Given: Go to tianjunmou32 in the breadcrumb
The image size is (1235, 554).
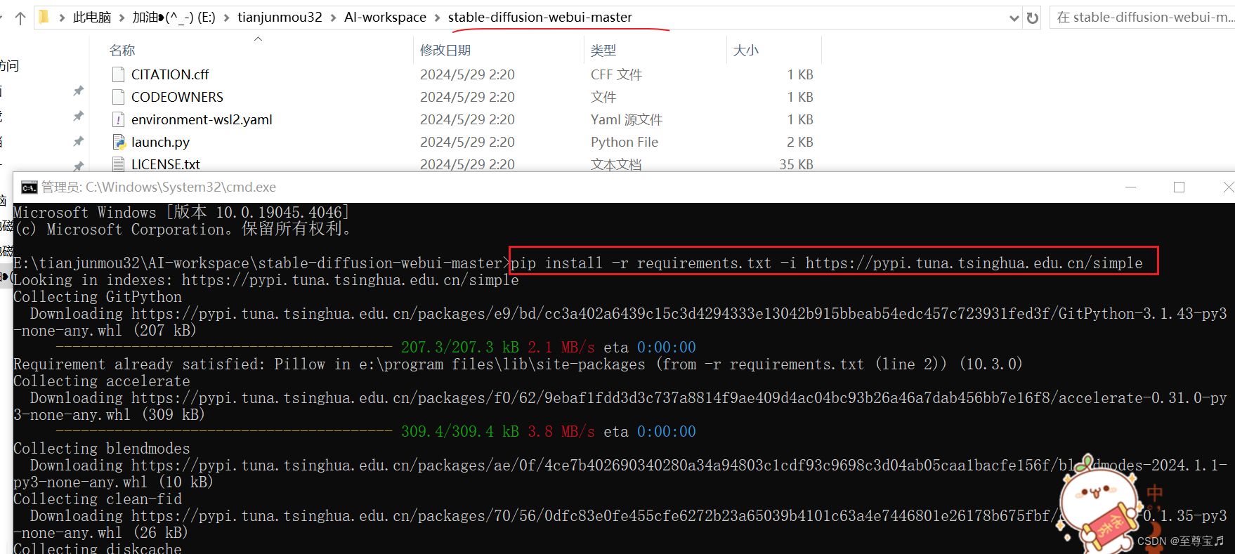Looking at the screenshot, I should [x=280, y=18].
